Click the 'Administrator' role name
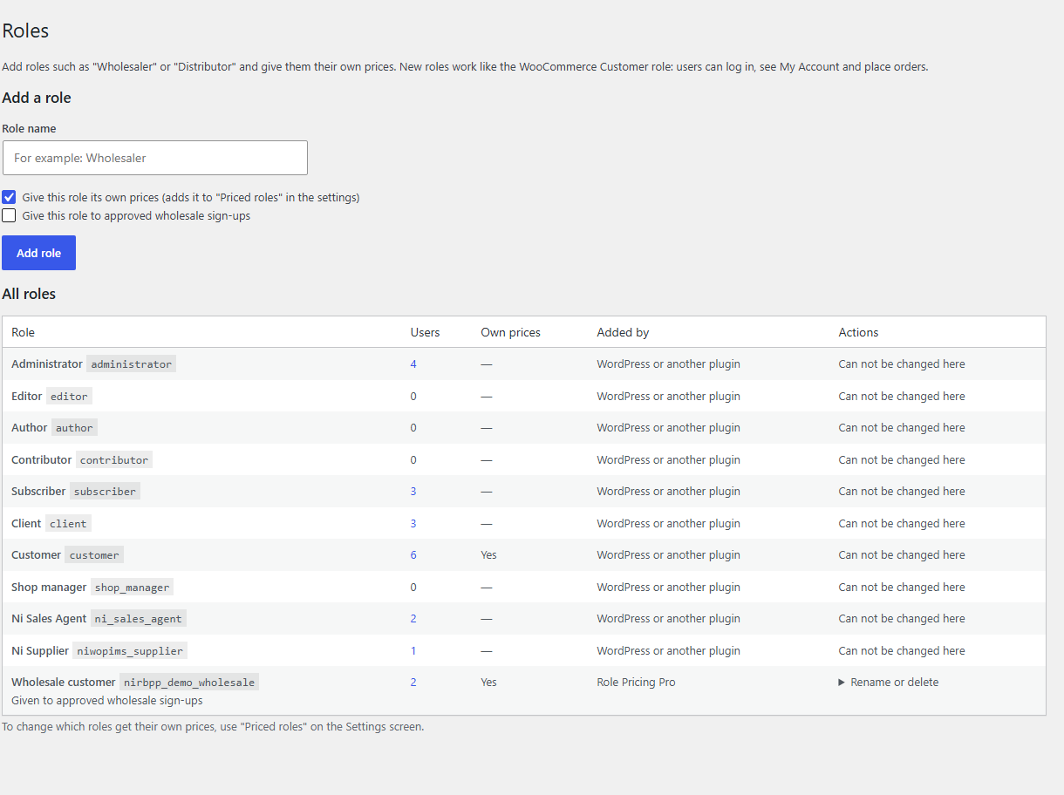The height and width of the screenshot is (795, 1064). (47, 364)
